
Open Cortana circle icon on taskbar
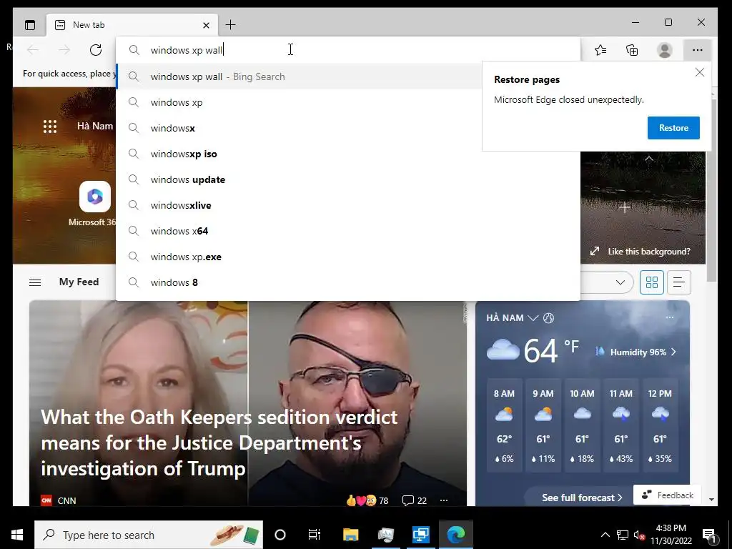(280, 535)
